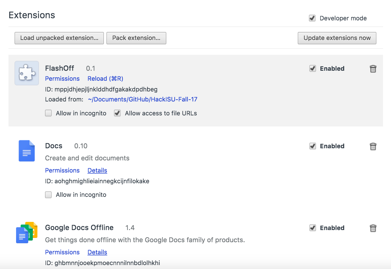Click the blue Docs extension icon
This screenshot has height=269, width=391.
(x=27, y=151)
